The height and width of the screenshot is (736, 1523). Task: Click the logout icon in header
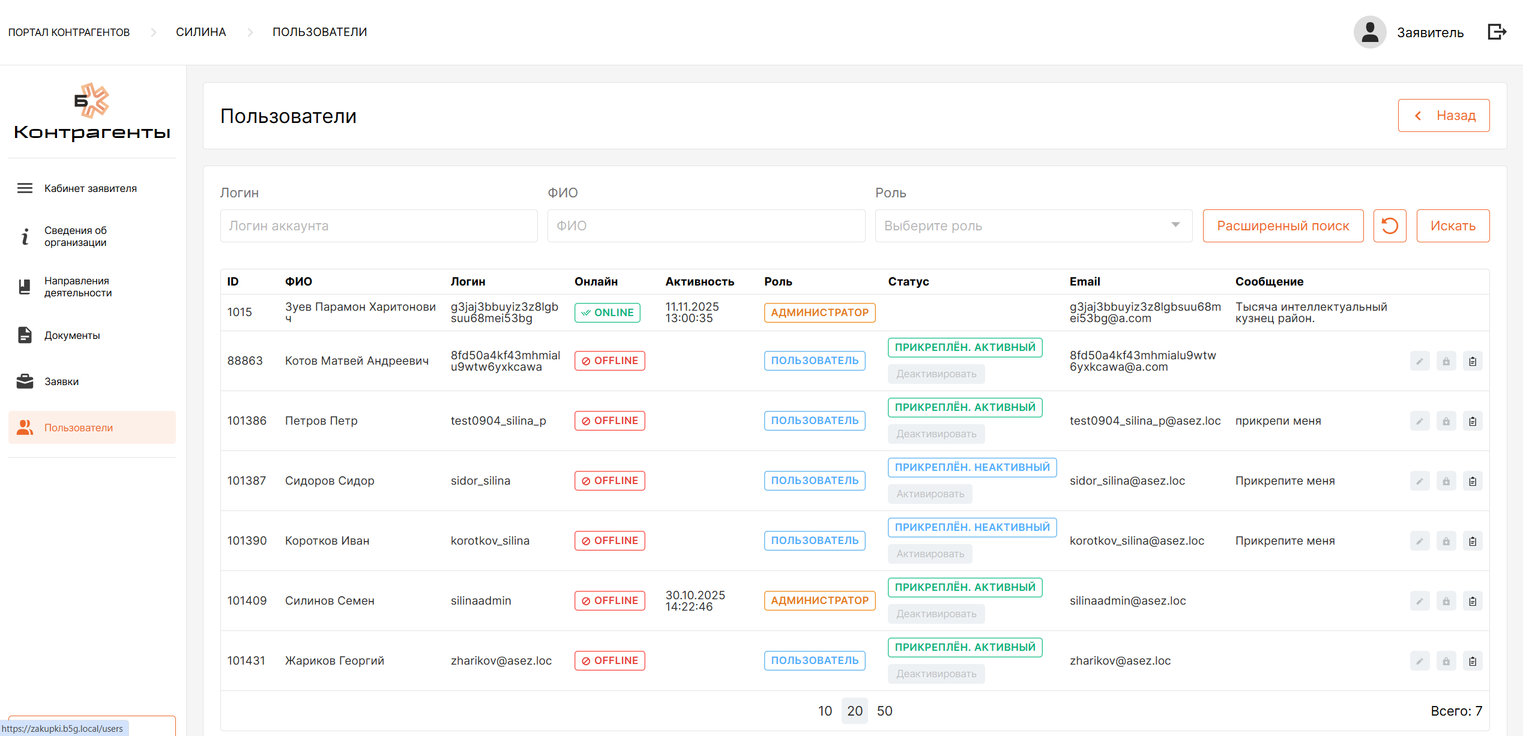[x=1497, y=32]
